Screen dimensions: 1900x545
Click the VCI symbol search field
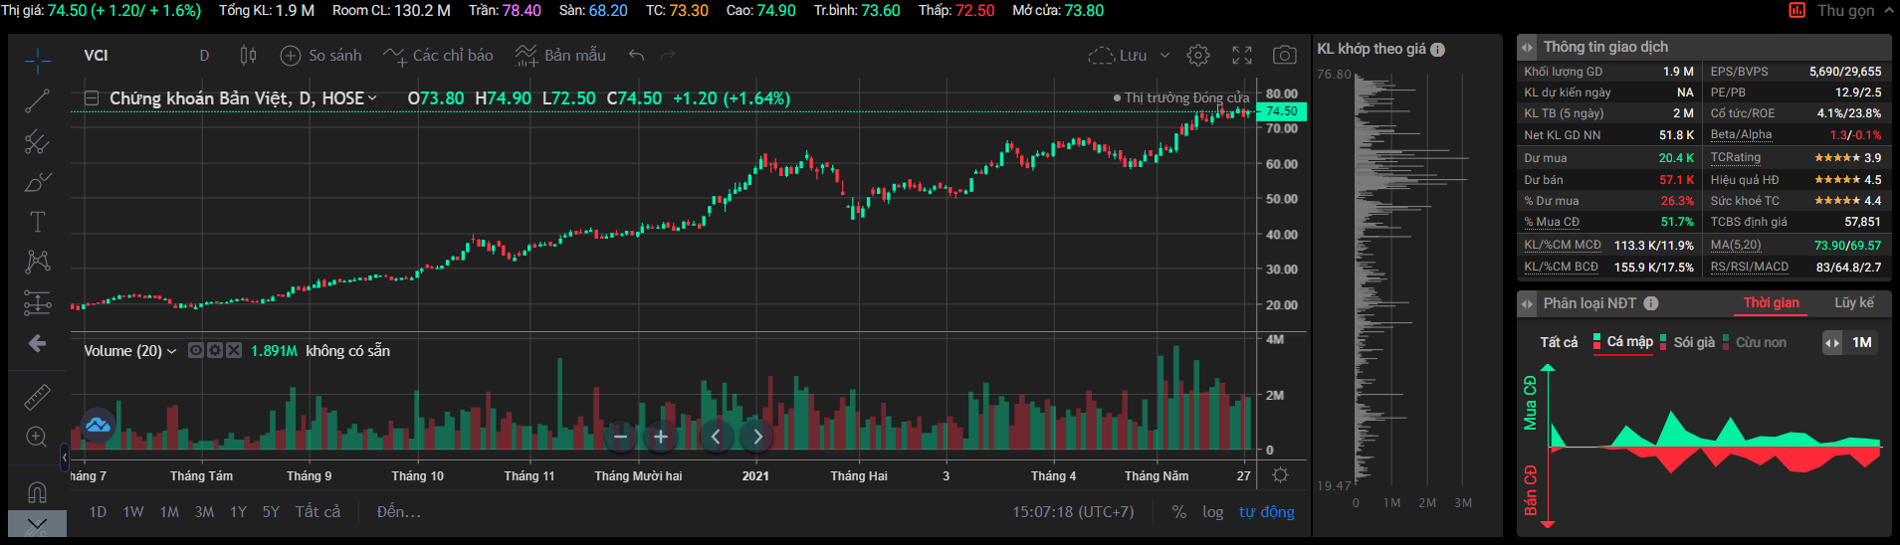pyautogui.click(x=97, y=56)
